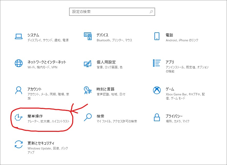Click マイ ファイル、アクセス許可の検索 description

click(x=117, y=121)
